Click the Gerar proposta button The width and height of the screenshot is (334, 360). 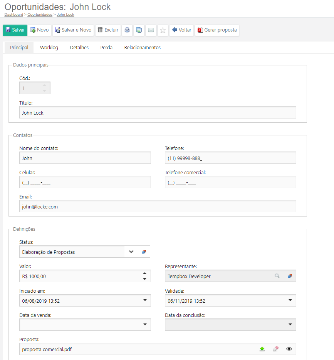(217, 30)
